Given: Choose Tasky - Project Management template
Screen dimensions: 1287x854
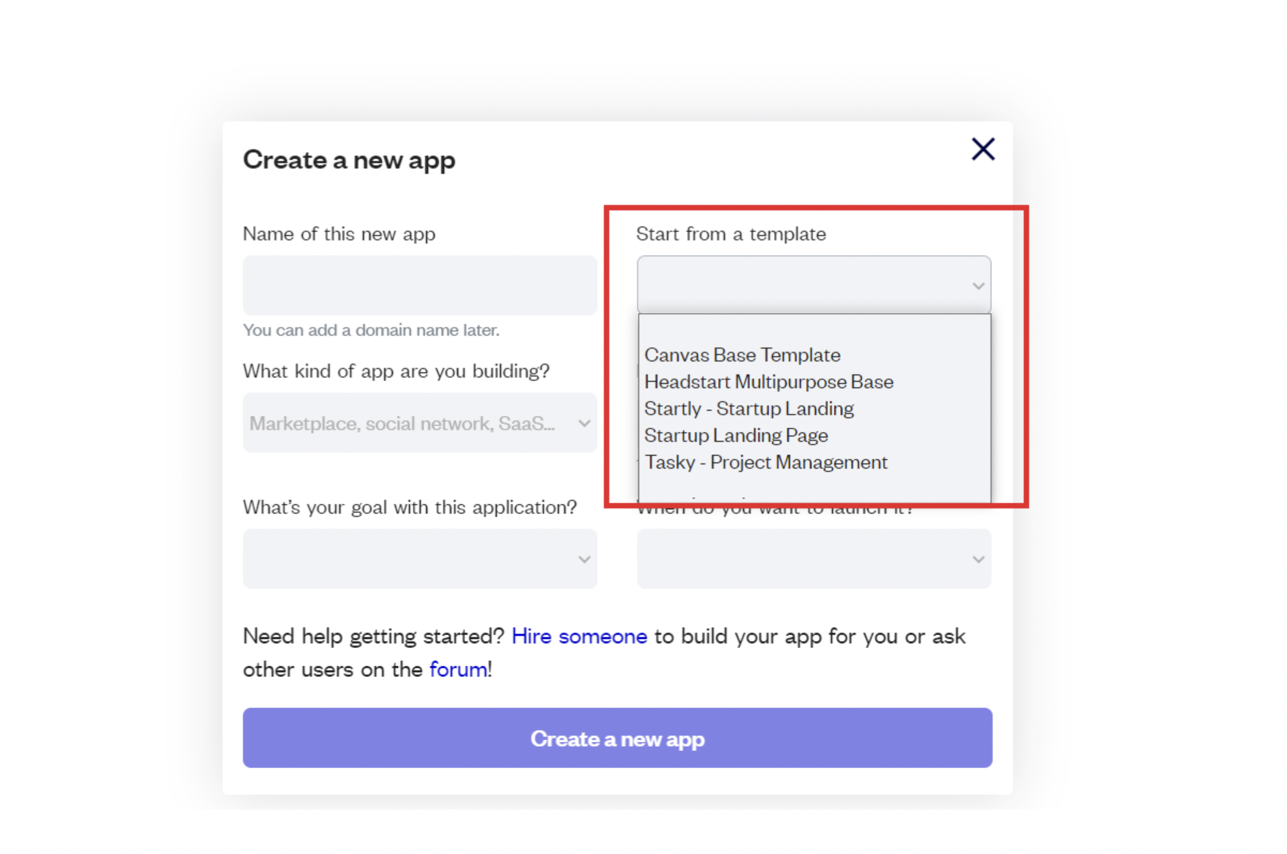Looking at the screenshot, I should [765, 462].
